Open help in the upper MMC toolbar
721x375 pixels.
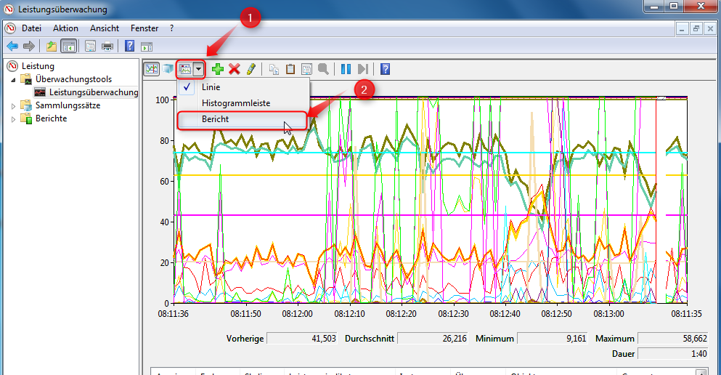pyautogui.click(x=130, y=46)
